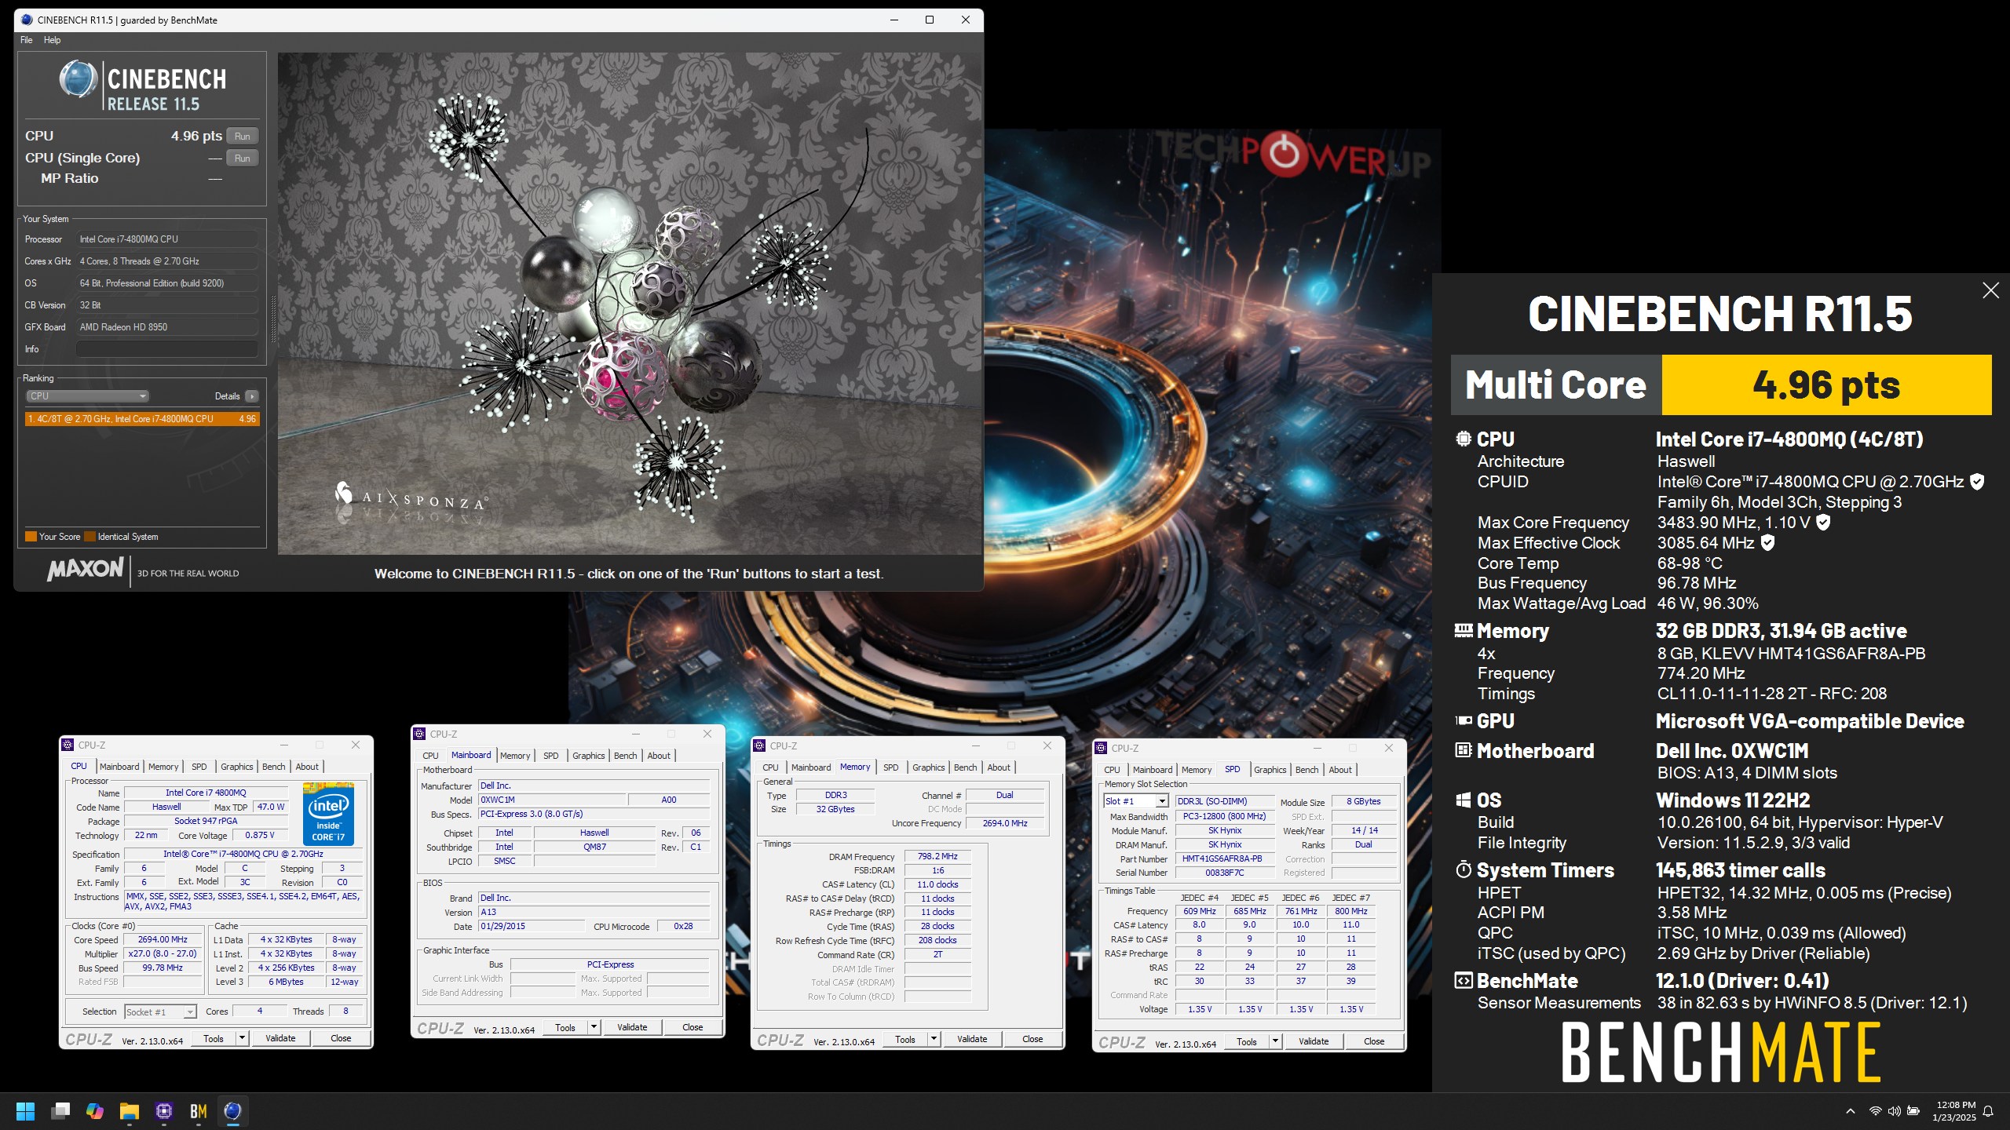Run the CPU Single Core test
The height and width of the screenshot is (1130, 2010).
[x=243, y=159]
